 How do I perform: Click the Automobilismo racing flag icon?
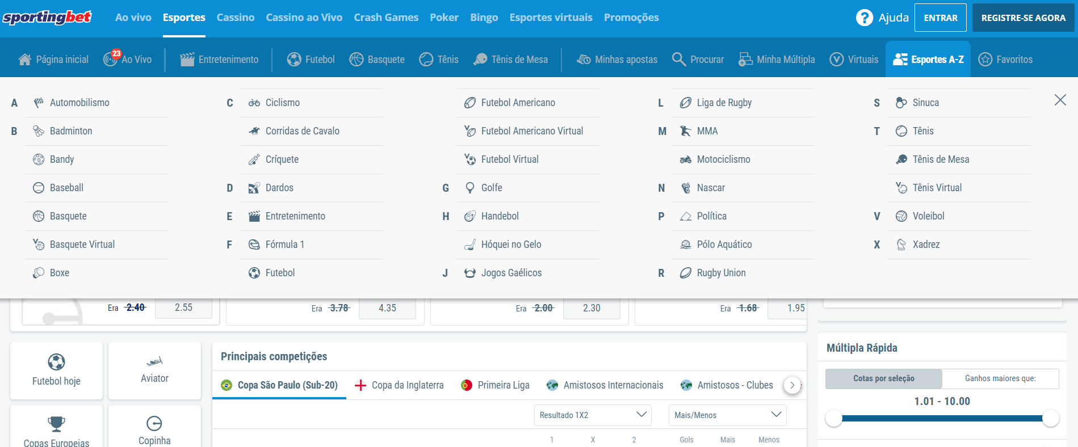pos(39,103)
